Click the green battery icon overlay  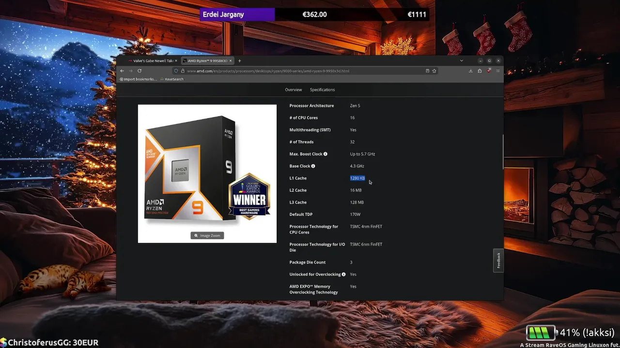541,333
